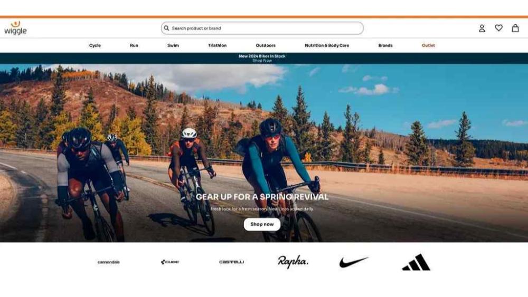Open the wishlist heart icon
Screen dimensions: 528x297
[499, 28]
